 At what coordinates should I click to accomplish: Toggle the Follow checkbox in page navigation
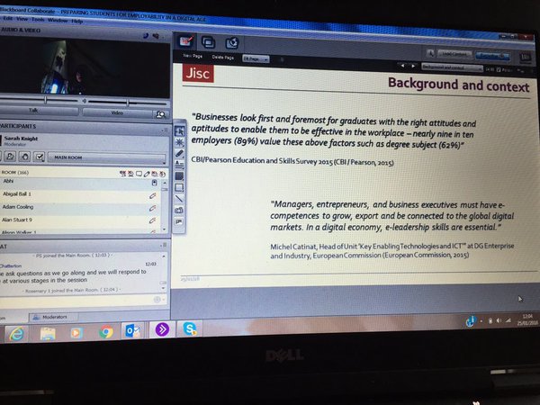coord(499,70)
